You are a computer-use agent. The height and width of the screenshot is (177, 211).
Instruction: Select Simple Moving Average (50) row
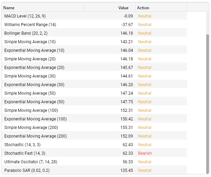click(x=94, y=93)
